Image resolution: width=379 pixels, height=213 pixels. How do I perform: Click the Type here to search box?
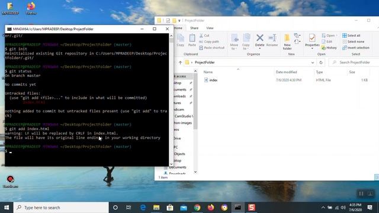coord(61,208)
